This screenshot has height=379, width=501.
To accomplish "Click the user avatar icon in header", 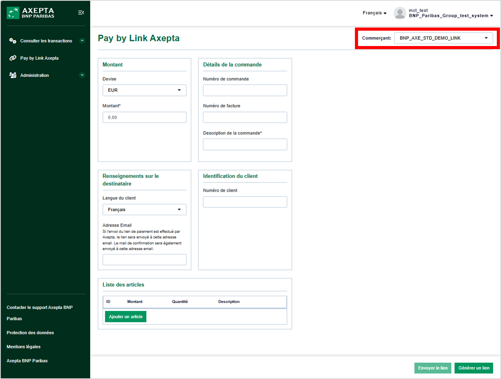I will coord(400,13).
